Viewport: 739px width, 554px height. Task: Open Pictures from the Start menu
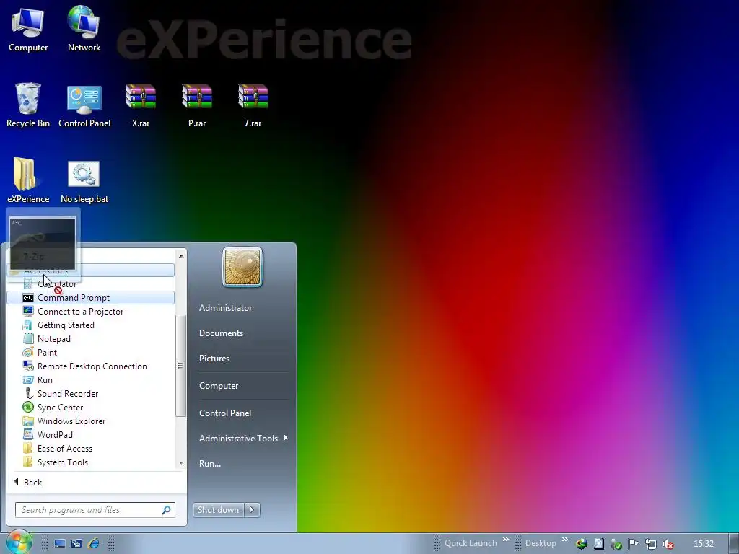pos(214,359)
